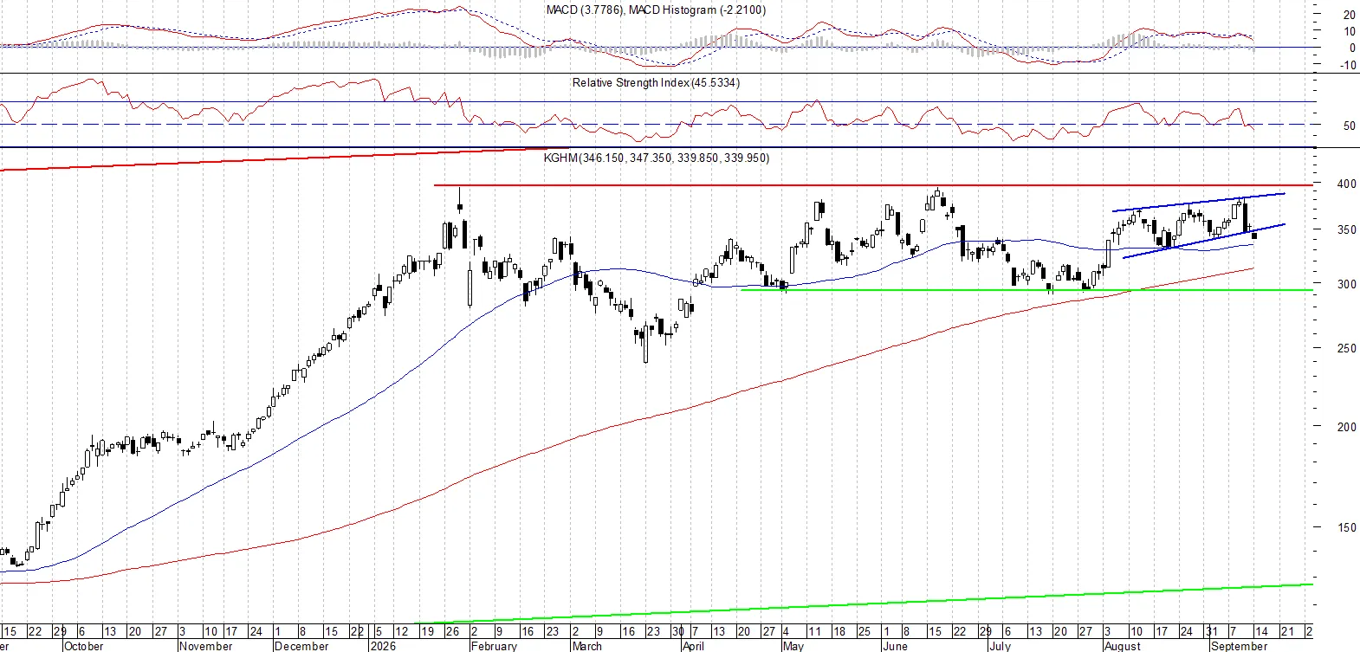Select the December month label
The height and width of the screenshot is (652, 1360).
click(x=301, y=646)
